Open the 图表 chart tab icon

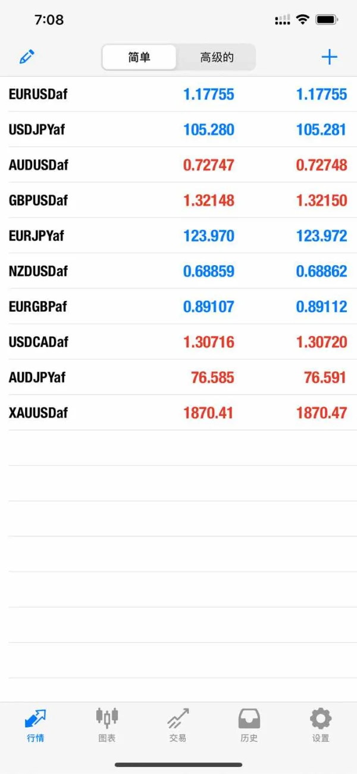pyautogui.click(x=107, y=718)
